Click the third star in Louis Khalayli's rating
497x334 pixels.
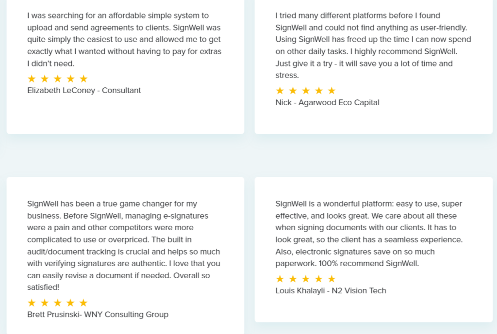tap(306, 279)
